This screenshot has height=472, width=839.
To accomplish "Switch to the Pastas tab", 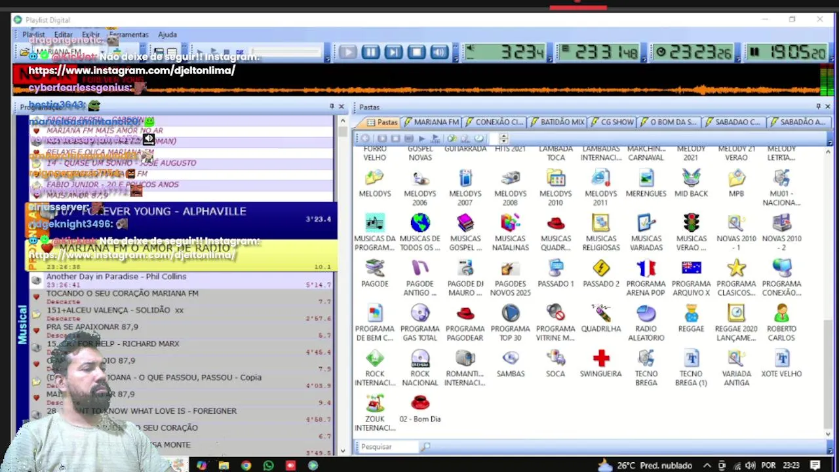I will click(381, 122).
